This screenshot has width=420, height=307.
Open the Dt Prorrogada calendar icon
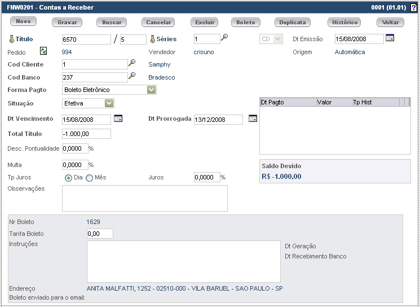click(253, 119)
